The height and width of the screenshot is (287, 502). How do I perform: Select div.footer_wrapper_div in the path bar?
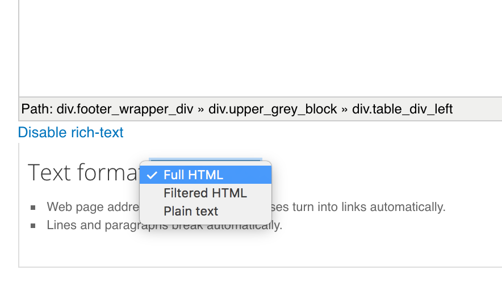pyautogui.click(x=125, y=109)
